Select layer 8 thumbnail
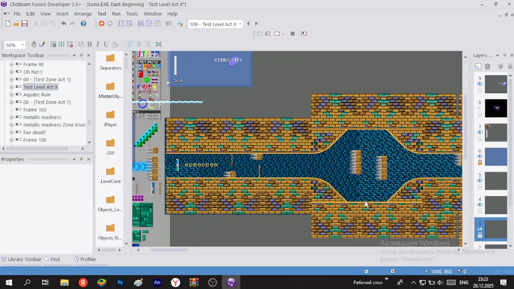Image resolution: width=514 pixels, height=289 pixels. click(496, 108)
